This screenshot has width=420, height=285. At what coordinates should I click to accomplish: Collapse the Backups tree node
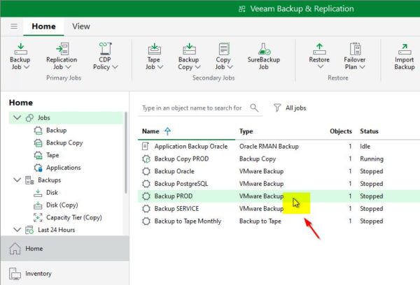pos(17,180)
